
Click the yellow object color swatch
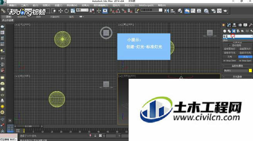click(x=250, y=70)
